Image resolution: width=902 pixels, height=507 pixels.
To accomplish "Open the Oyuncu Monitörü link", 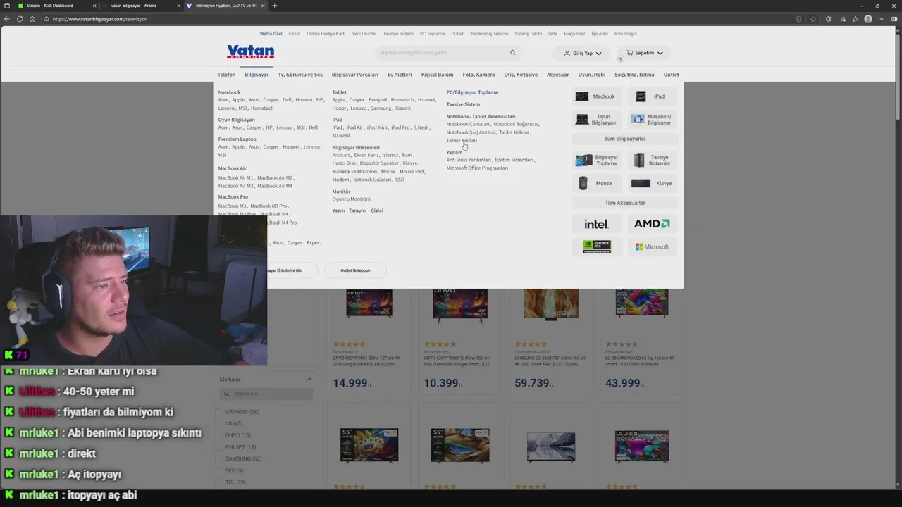I will click(x=351, y=199).
